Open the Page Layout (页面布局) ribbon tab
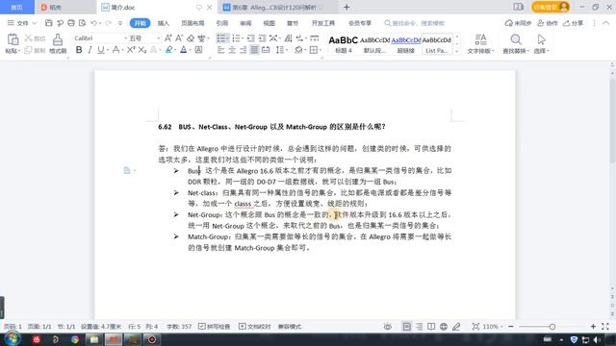The image size is (616, 346). pos(192,23)
